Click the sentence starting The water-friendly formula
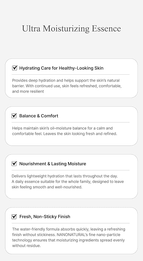 69,232
